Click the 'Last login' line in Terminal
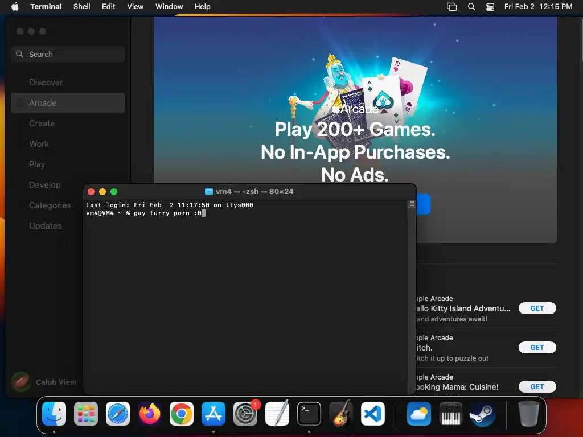Image resolution: width=583 pixels, height=437 pixels. tap(170, 205)
